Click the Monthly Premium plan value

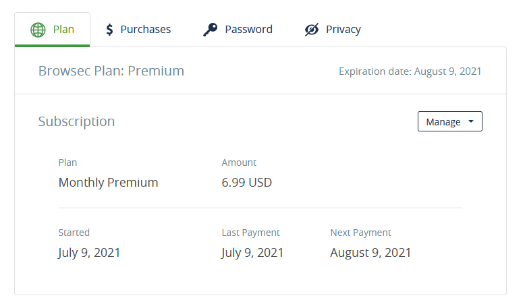point(108,183)
